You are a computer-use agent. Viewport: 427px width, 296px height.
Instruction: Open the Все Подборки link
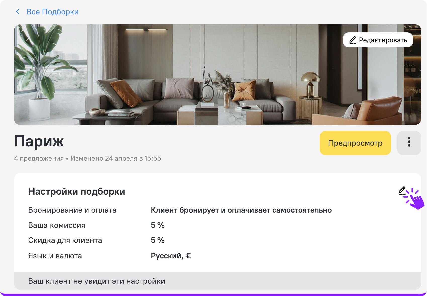point(53,12)
